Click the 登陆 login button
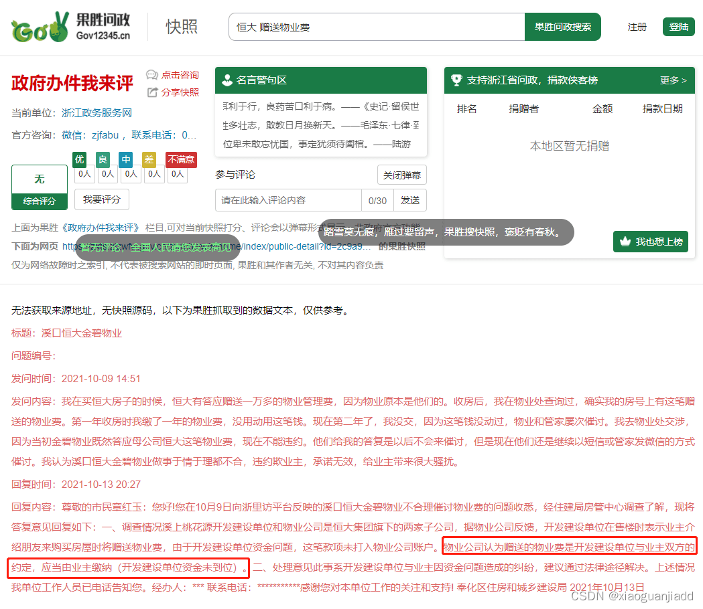The image size is (703, 609). point(678,27)
